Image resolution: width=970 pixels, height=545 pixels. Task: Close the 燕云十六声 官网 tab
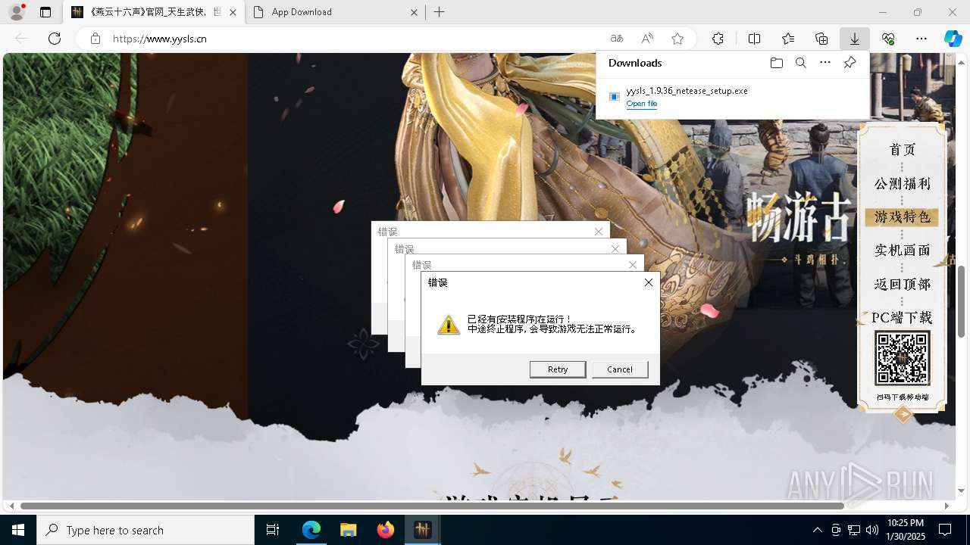pyautogui.click(x=233, y=12)
